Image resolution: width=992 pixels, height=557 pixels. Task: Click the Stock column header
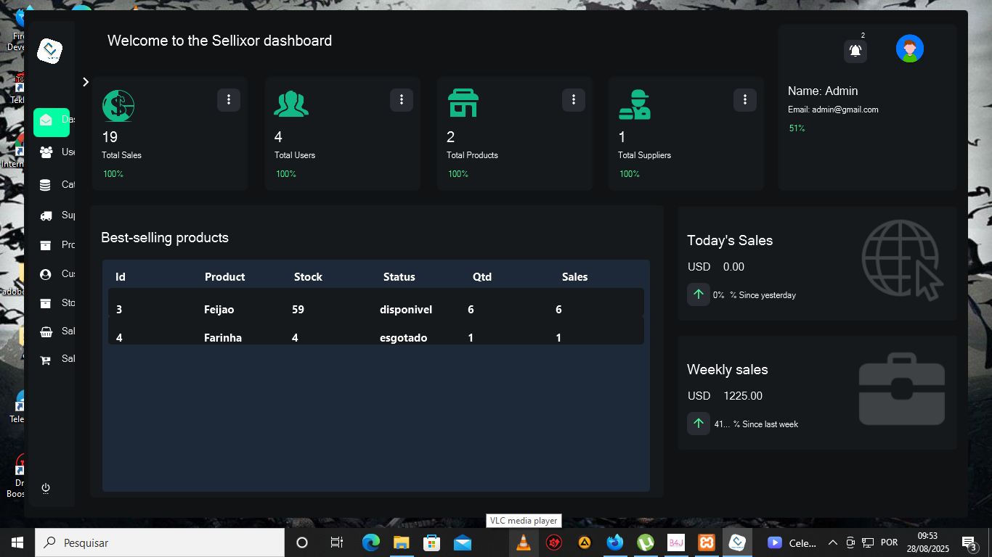308,277
